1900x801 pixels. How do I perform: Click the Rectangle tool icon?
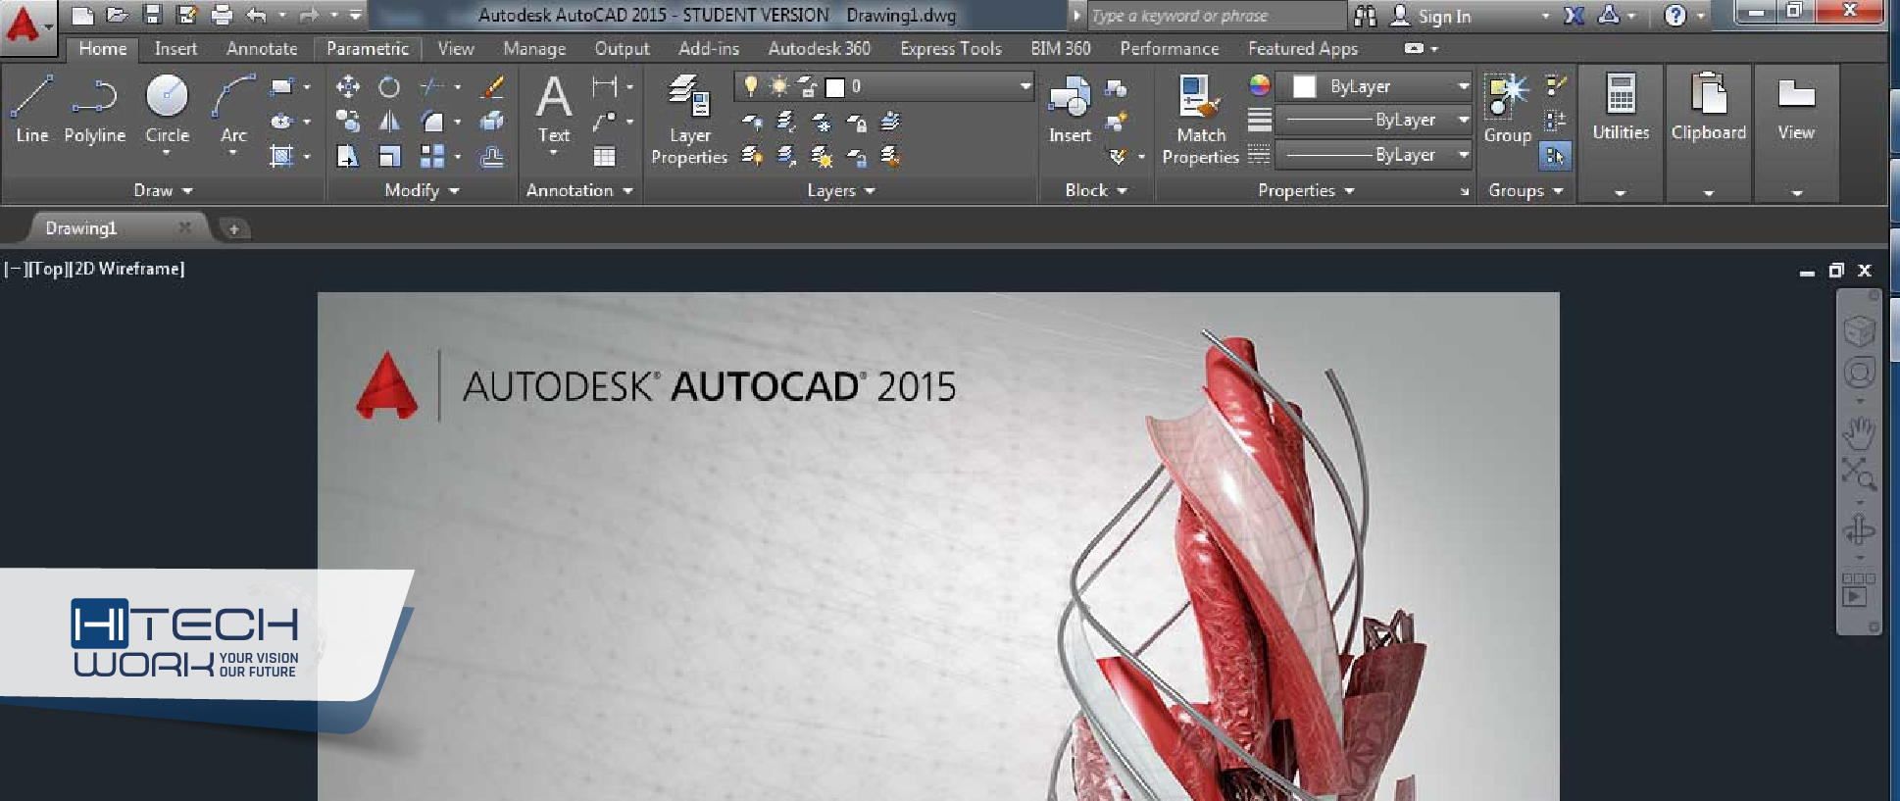(x=281, y=87)
